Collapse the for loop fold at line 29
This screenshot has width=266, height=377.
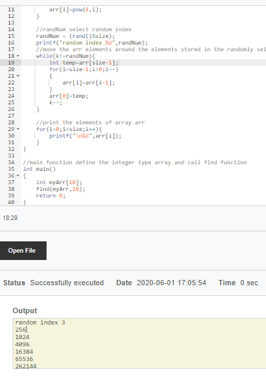(18, 129)
